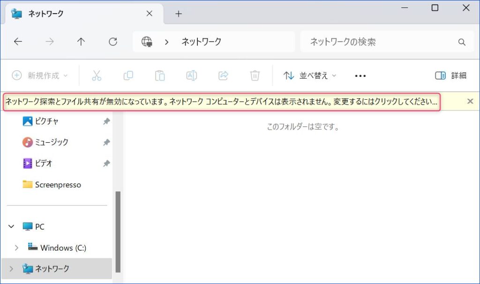Open the See more three-dots menu
This screenshot has width=480, height=284.
point(360,75)
